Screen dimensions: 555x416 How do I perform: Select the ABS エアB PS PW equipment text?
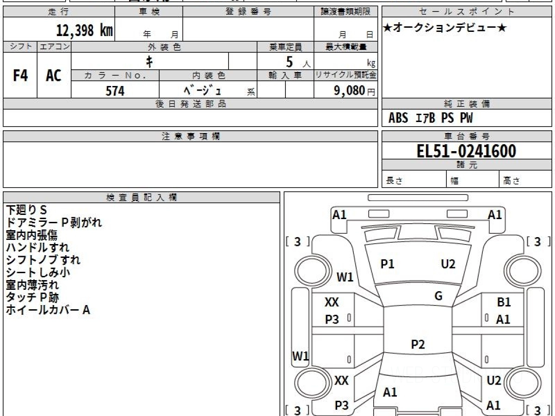[x=431, y=118]
